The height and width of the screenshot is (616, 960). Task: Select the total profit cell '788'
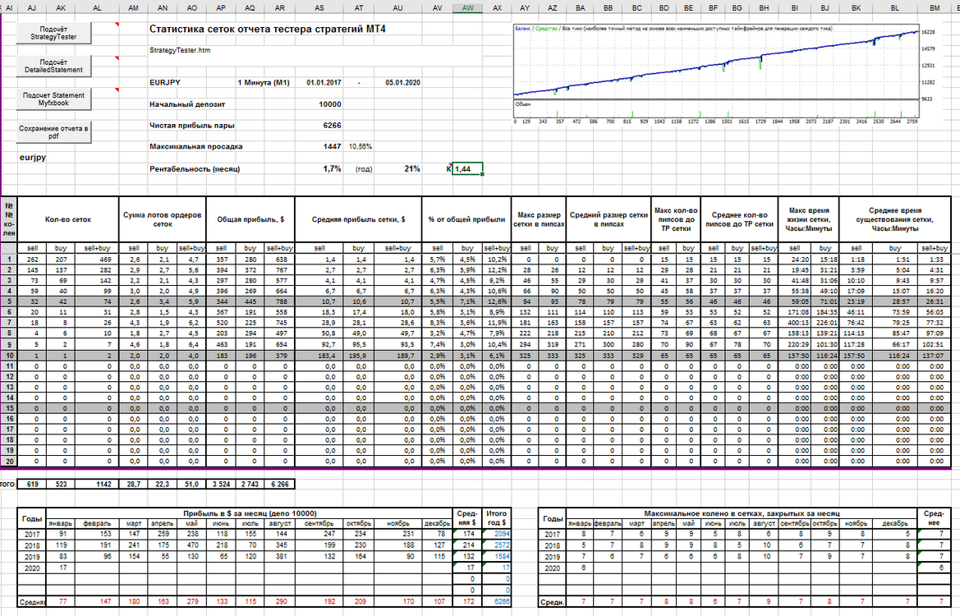(x=280, y=302)
